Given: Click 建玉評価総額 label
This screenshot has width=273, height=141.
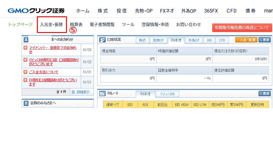Looking at the screenshot, I should point(224,70).
